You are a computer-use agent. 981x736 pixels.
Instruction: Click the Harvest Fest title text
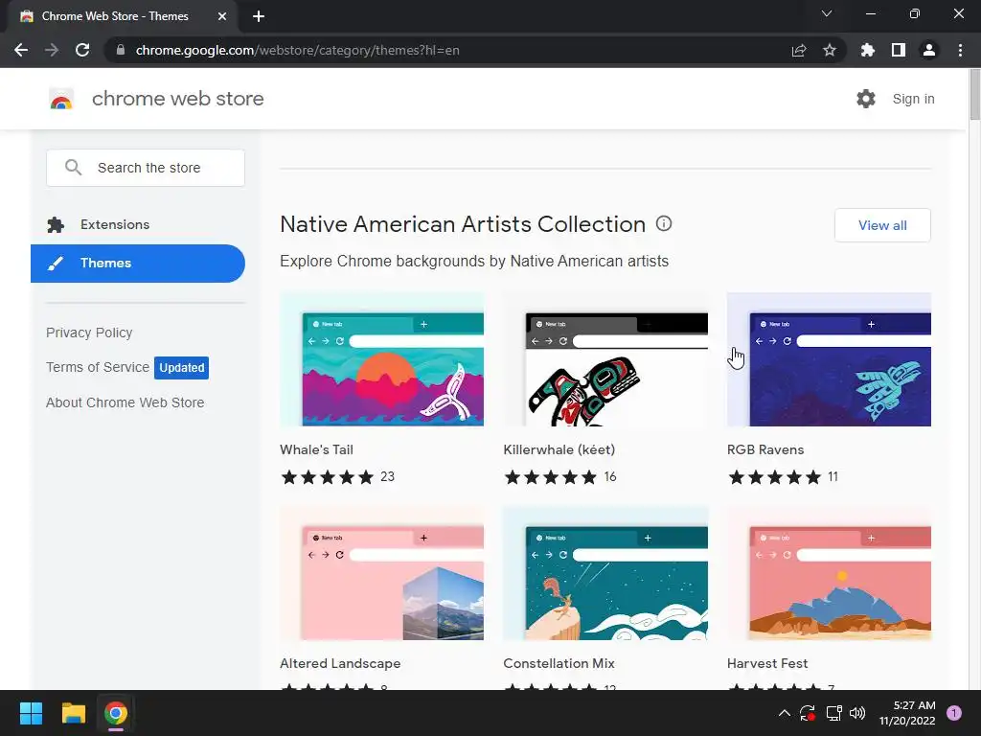pyautogui.click(x=767, y=663)
